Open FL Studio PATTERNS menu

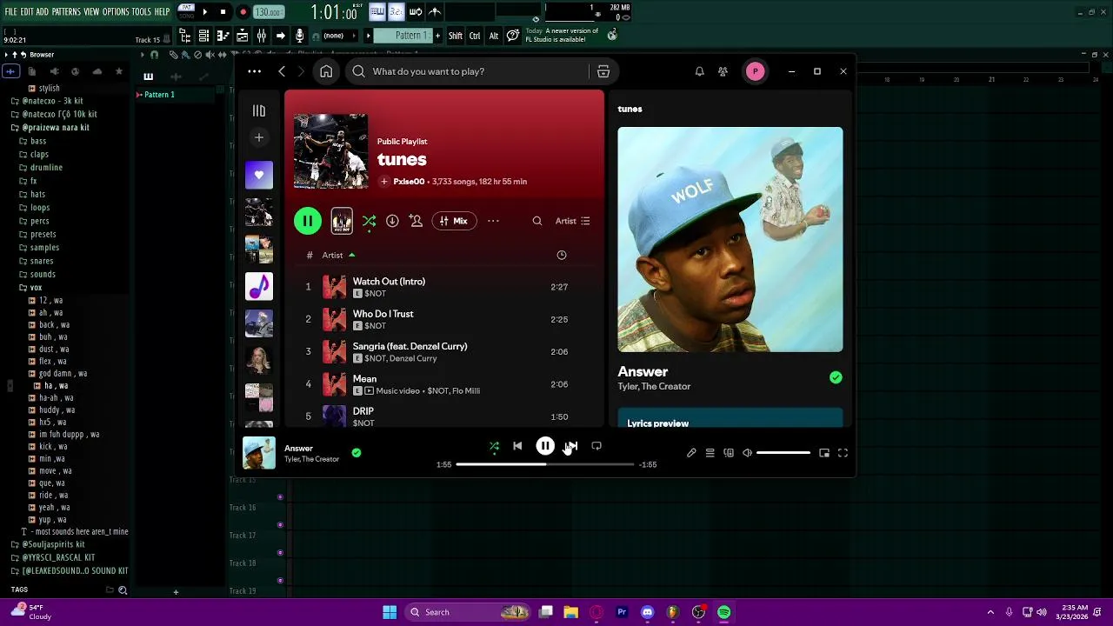(x=66, y=12)
